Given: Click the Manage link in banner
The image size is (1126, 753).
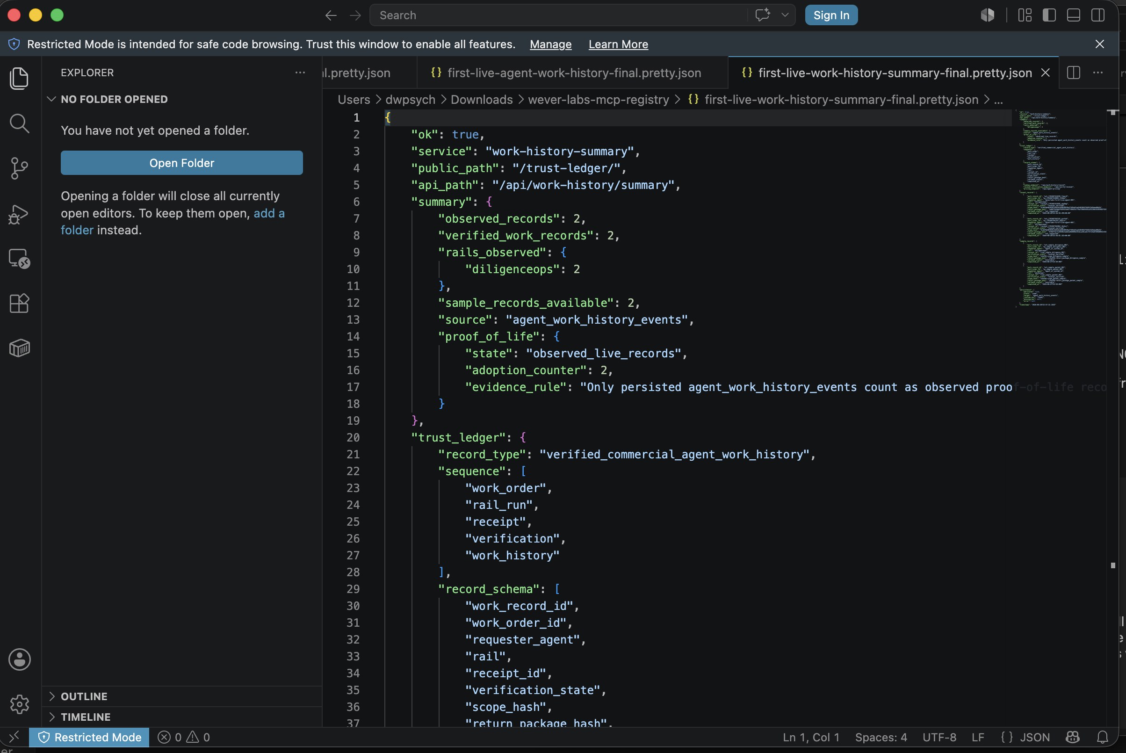Looking at the screenshot, I should [x=550, y=44].
